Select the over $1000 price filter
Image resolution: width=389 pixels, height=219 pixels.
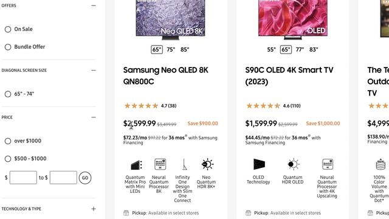point(8,141)
